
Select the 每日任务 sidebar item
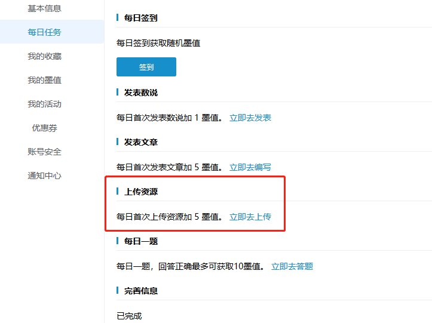[x=44, y=32]
